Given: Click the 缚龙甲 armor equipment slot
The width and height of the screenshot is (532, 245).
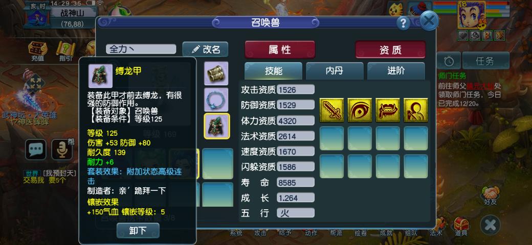Looking at the screenshot, I should pyautogui.click(x=217, y=126).
